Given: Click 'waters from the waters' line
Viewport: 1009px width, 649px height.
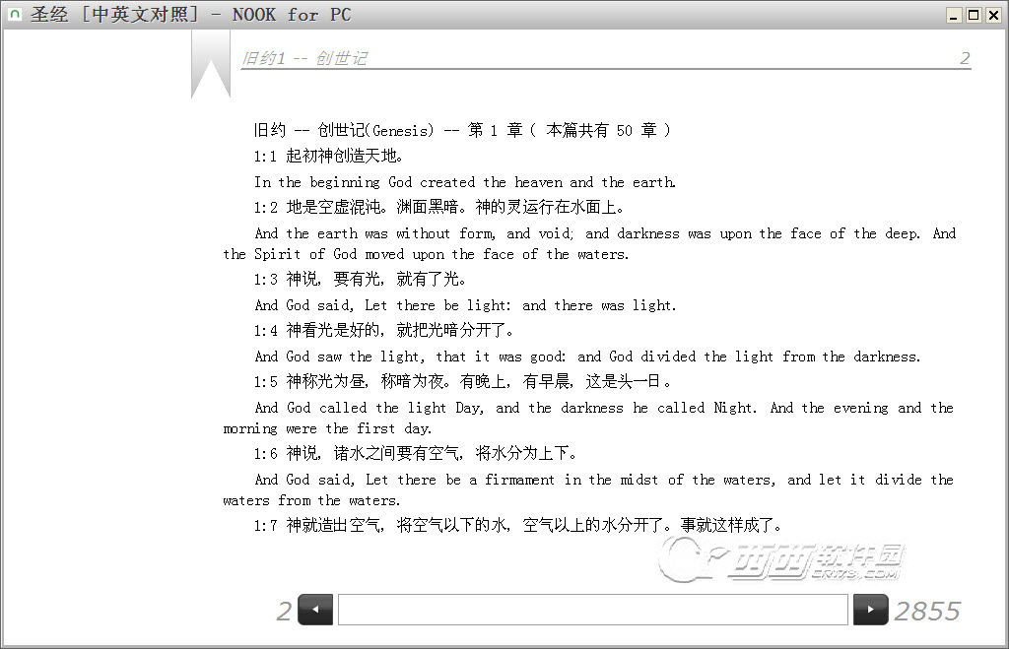Looking at the screenshot, I should (311, 500).
